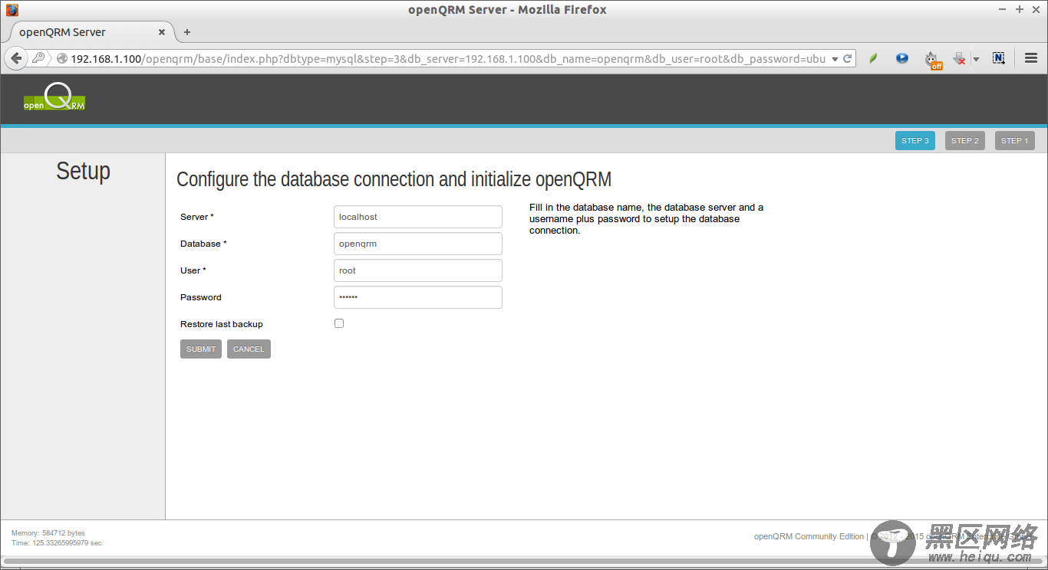Open the address bar history dropdown

pyautogui.click(x=835, y=59)
